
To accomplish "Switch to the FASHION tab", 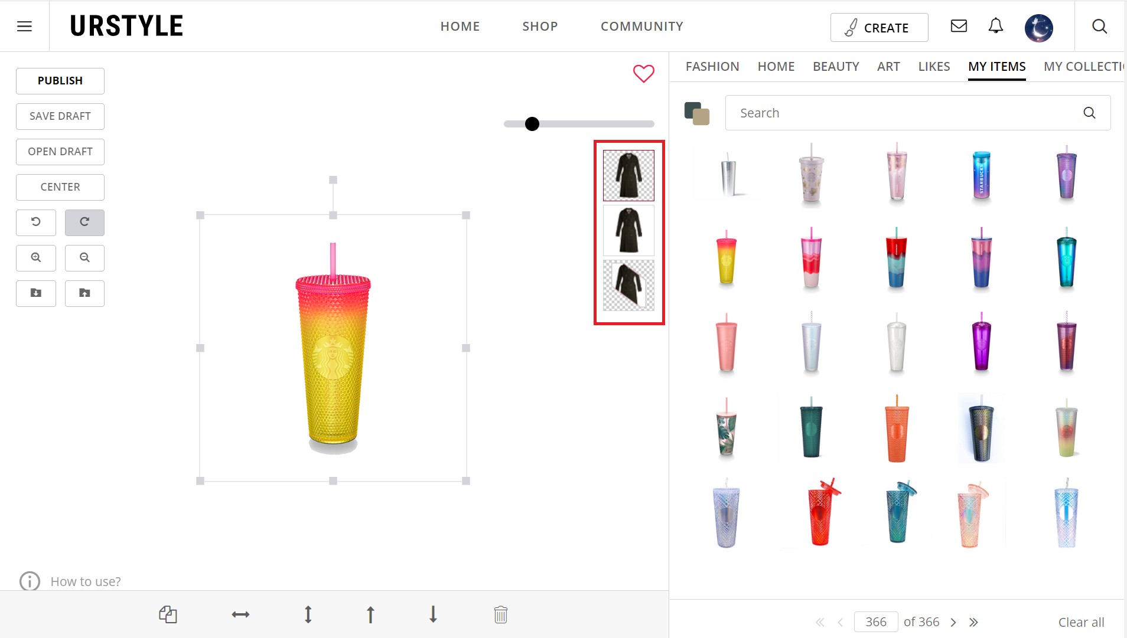I will click(x=712, y=67).
